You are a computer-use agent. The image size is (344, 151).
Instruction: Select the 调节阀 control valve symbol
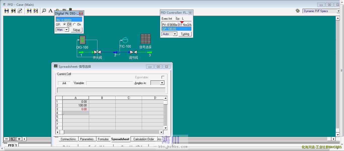click(x=133, y=52)
